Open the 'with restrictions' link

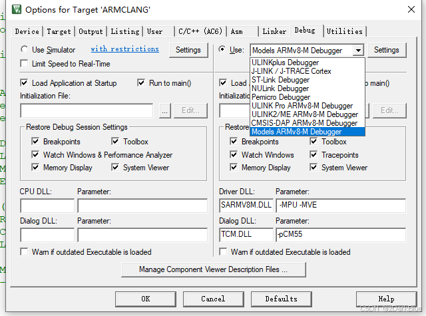[x=124, y=49]
